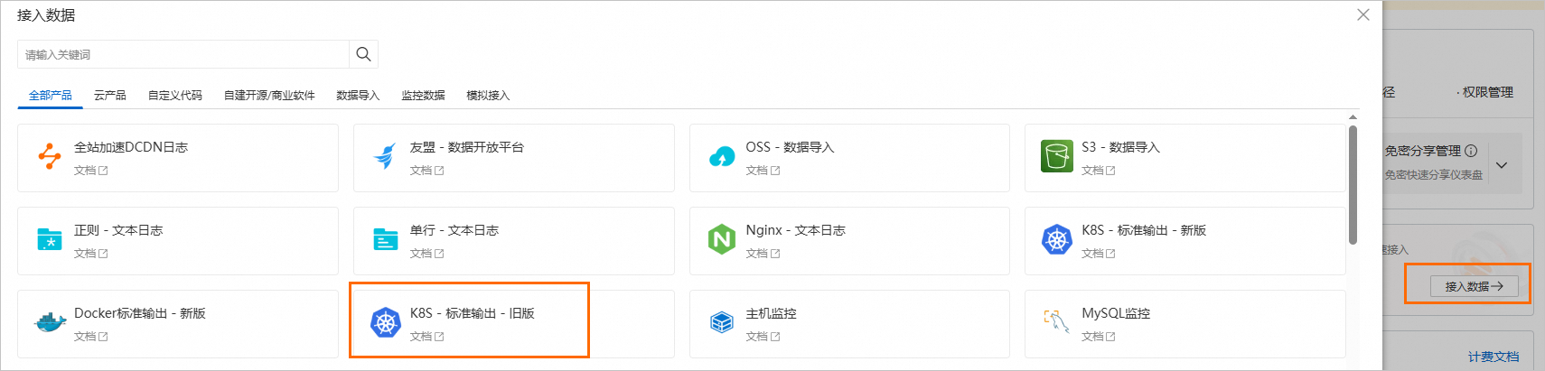The image size is (1545, 371).
Task: Click the K8S 标准输出 旧版 icon
Action: pos(386,322)
